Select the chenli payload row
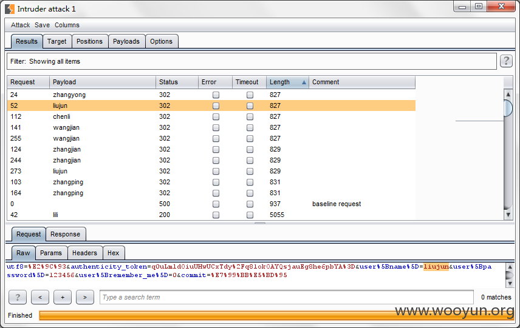 coord(211,116)
